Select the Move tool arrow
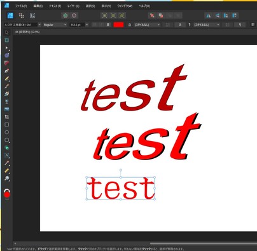 pyautogui.click(x=7, y=32)
